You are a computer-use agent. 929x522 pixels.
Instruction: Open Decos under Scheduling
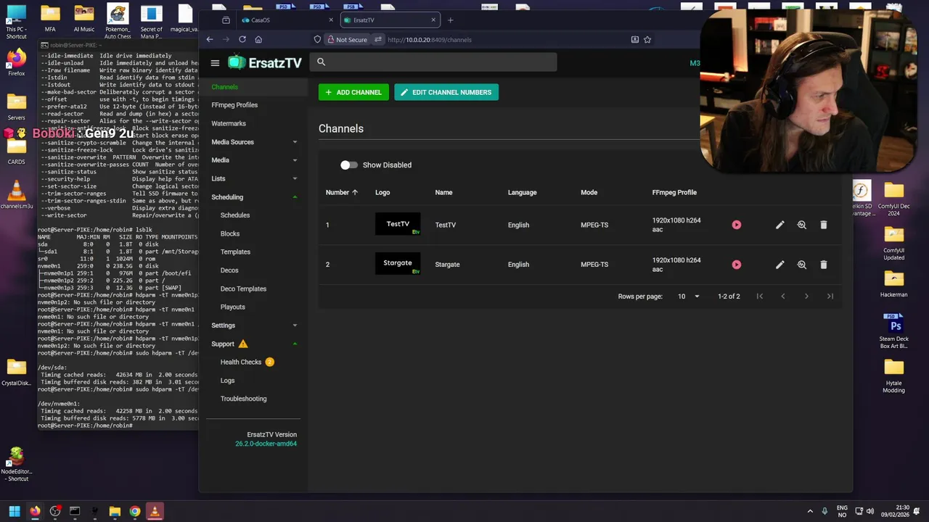(229, 270)
